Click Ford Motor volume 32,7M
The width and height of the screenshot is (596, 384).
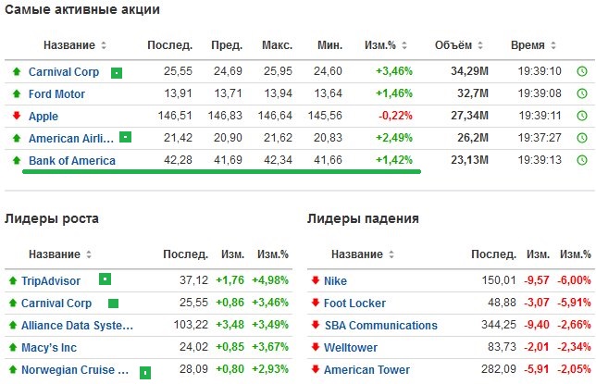coord(473,93)
